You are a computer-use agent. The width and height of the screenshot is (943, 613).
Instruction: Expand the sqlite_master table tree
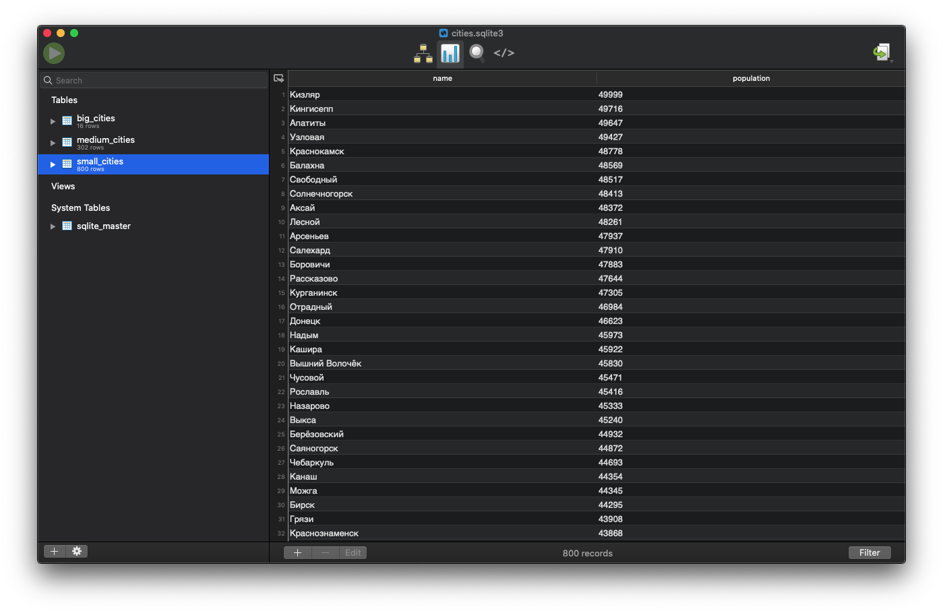tap(53, 226)
